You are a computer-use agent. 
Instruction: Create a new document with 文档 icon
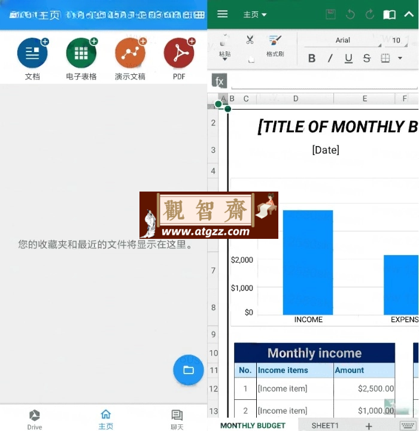(32, 53)
